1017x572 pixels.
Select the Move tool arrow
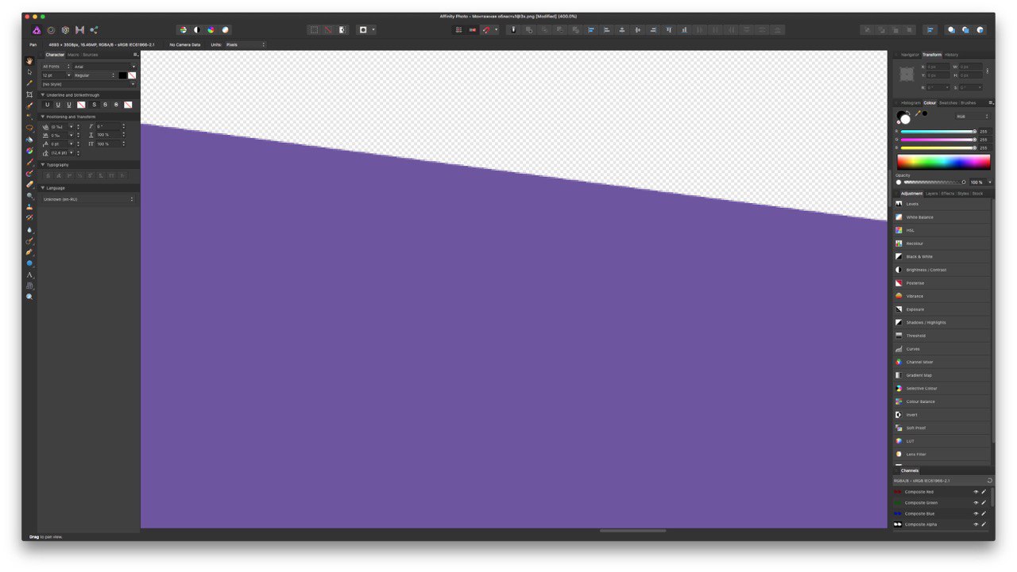click(x=29, y=72)
